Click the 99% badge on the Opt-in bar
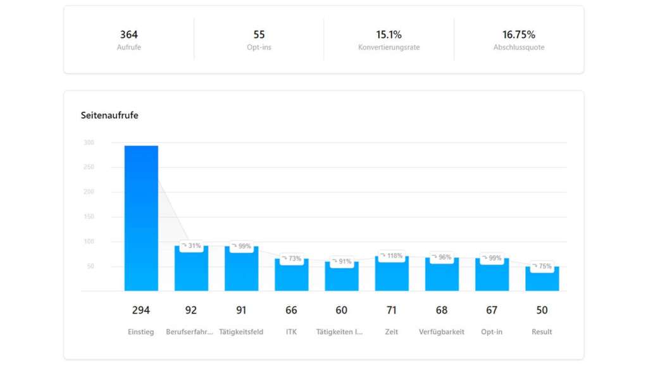The height and width of the screenshot is (365, 648). click(x=492, y=258)
